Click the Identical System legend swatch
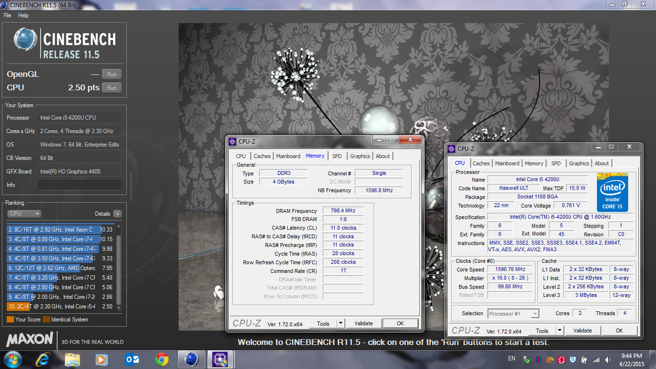The height and width of the screenshot is (369, 656). tap(46, 320)
